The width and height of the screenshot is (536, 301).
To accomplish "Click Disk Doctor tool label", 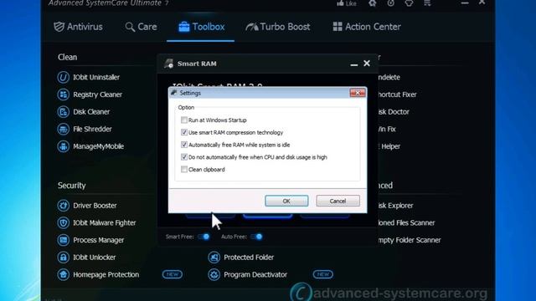I will (x=394, y=112).
